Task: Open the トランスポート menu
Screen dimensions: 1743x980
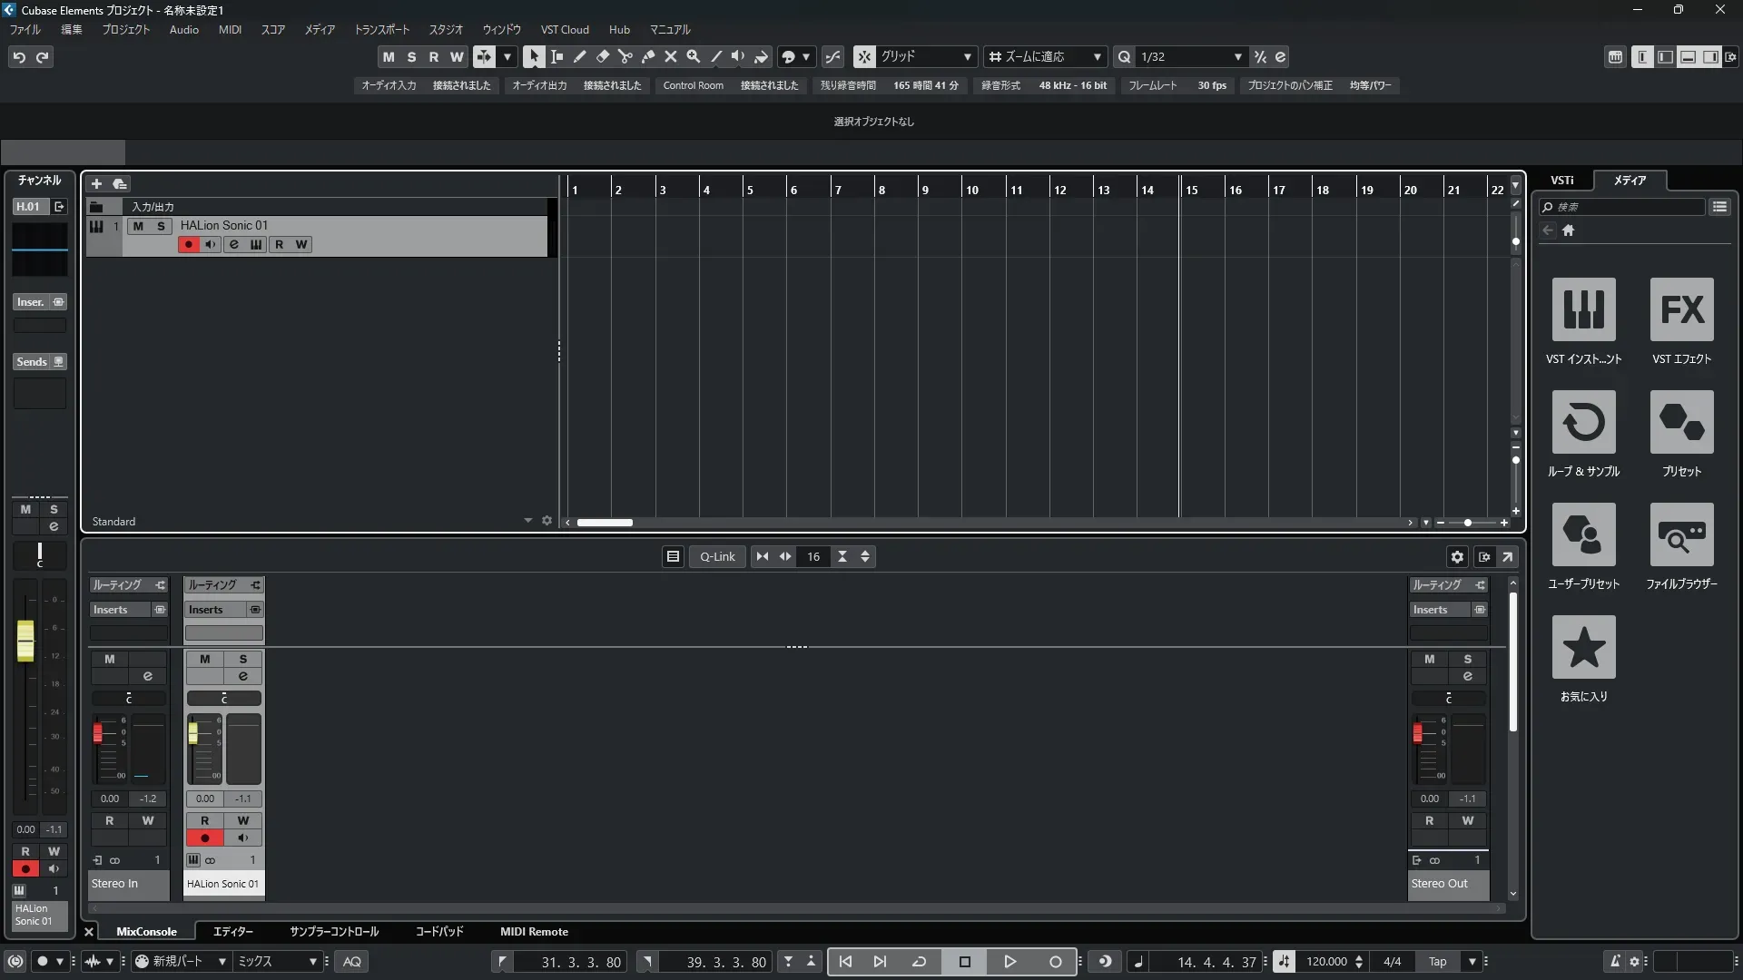Action: pos(381,29)
